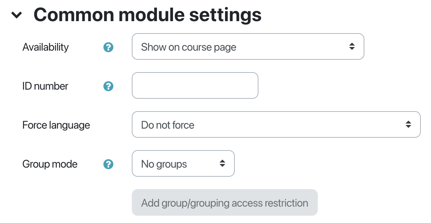Screen dimensions: 431x223
Task: Open the Availability dropdown
Action: [248, 47]
